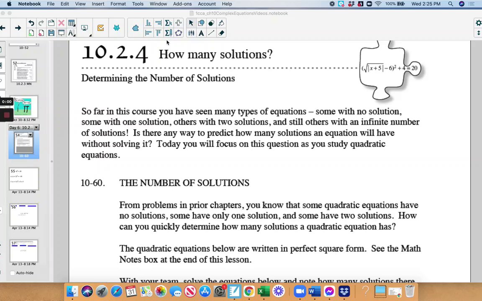This screenshot has width=482, height=301.
Task: Redo the last action
Action: (41, 23)
